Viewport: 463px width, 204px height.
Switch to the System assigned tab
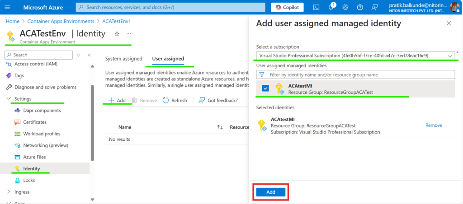click(124, 59)
